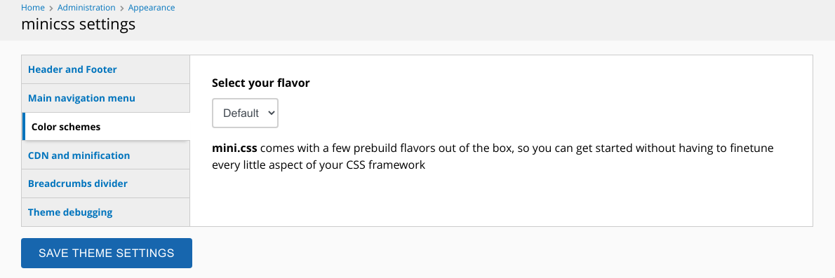The width and height of the screenshot is (835, 278).
Task: Go to the Home breadcrumb link
Action: pyautogui.click(x=33, y=8)
